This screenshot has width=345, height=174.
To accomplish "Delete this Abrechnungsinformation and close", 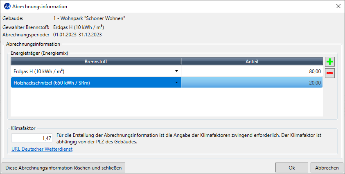I will [x=63, y=167].
